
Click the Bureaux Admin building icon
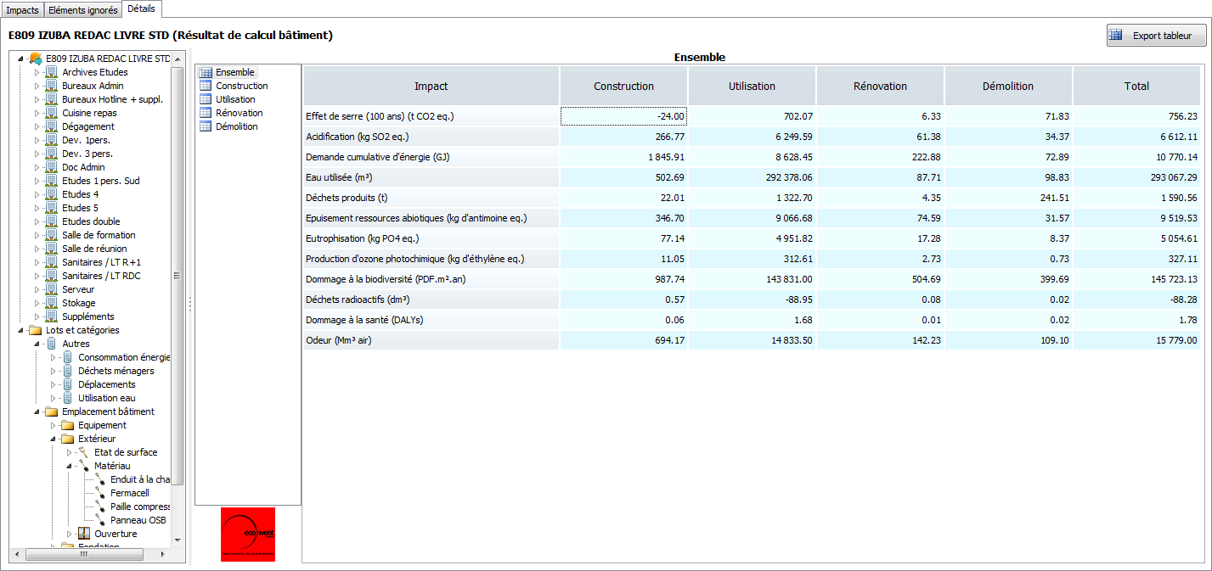(52, 86)
